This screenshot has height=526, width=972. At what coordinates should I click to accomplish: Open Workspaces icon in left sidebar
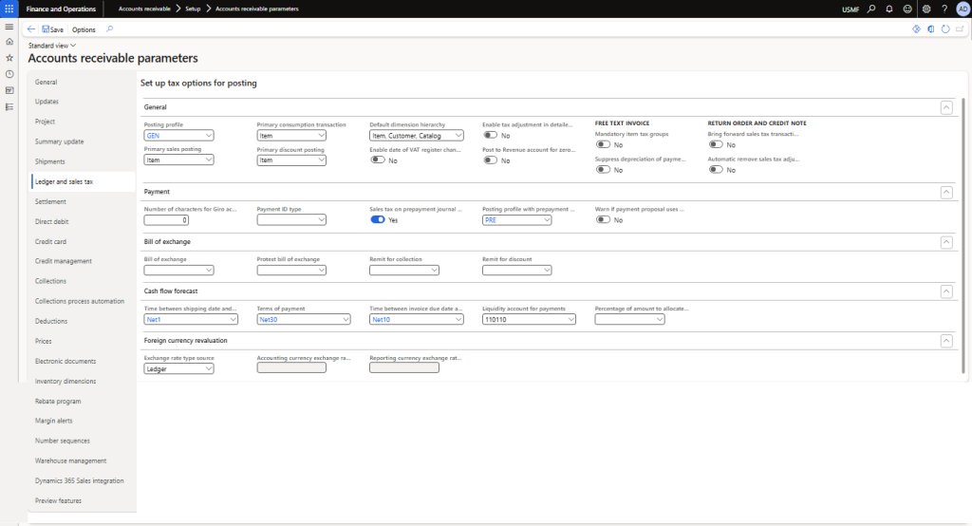(9, 90)
